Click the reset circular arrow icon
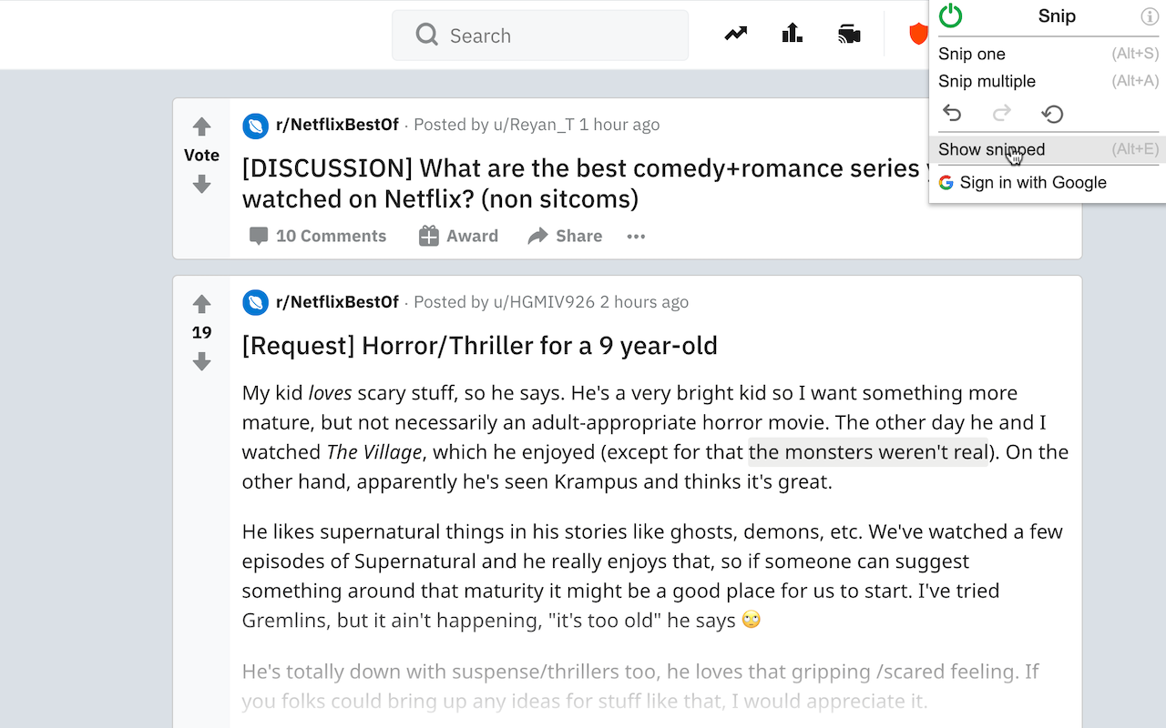1166x728 pixels. tap(1052, 114)
